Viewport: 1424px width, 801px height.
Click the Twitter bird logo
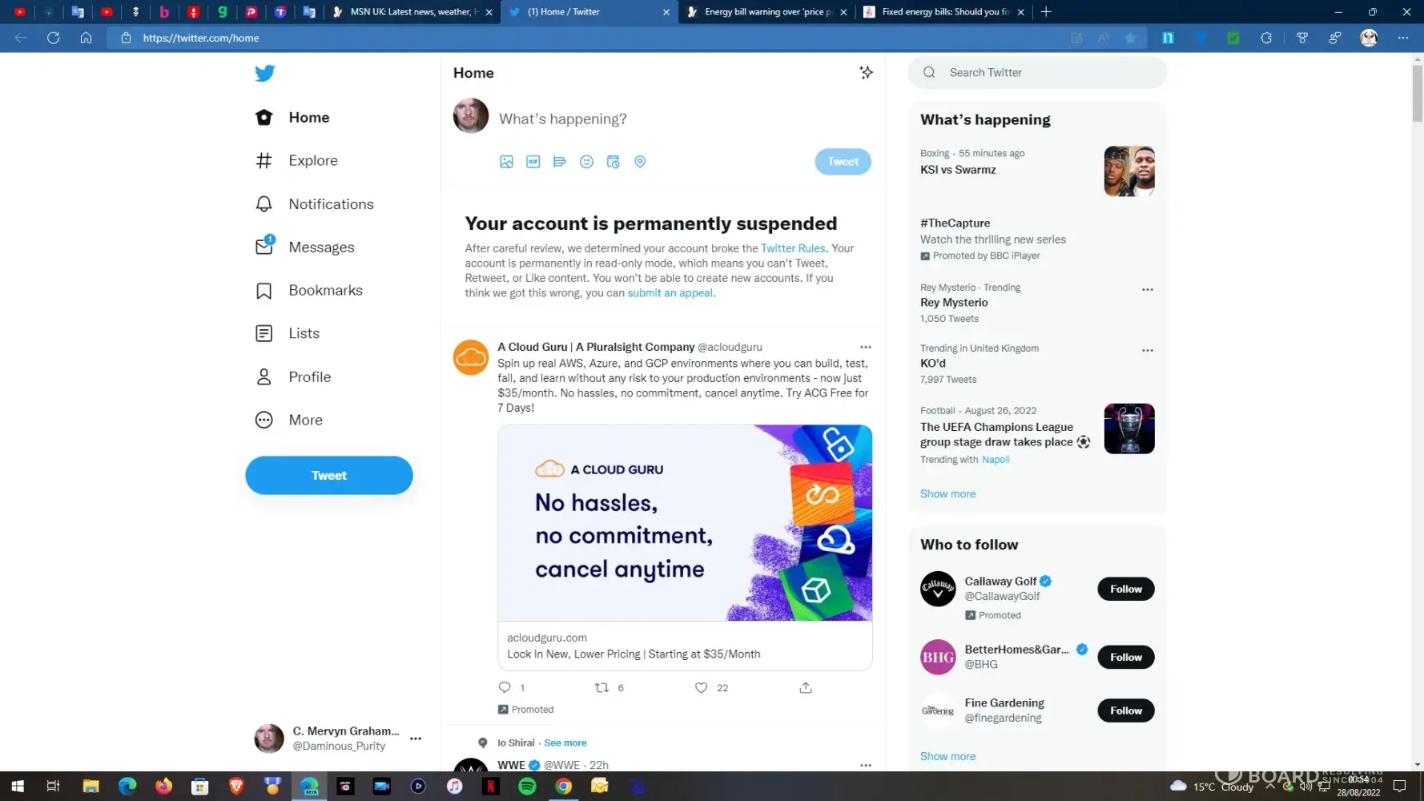(264, 73)
